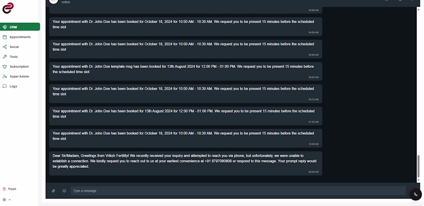424x206 pixels.
Task: Select the Subscription crown icon
Action: click(5, 67)
